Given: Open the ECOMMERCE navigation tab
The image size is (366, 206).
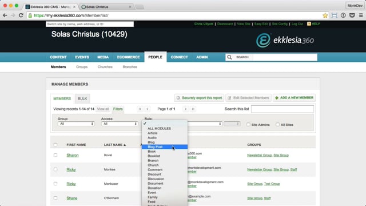Looking at the screenshot, I should 128,57.
